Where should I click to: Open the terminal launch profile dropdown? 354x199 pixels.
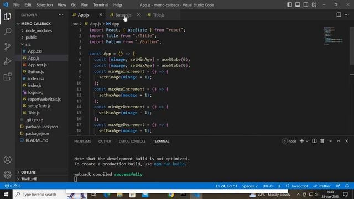point(307,141)
